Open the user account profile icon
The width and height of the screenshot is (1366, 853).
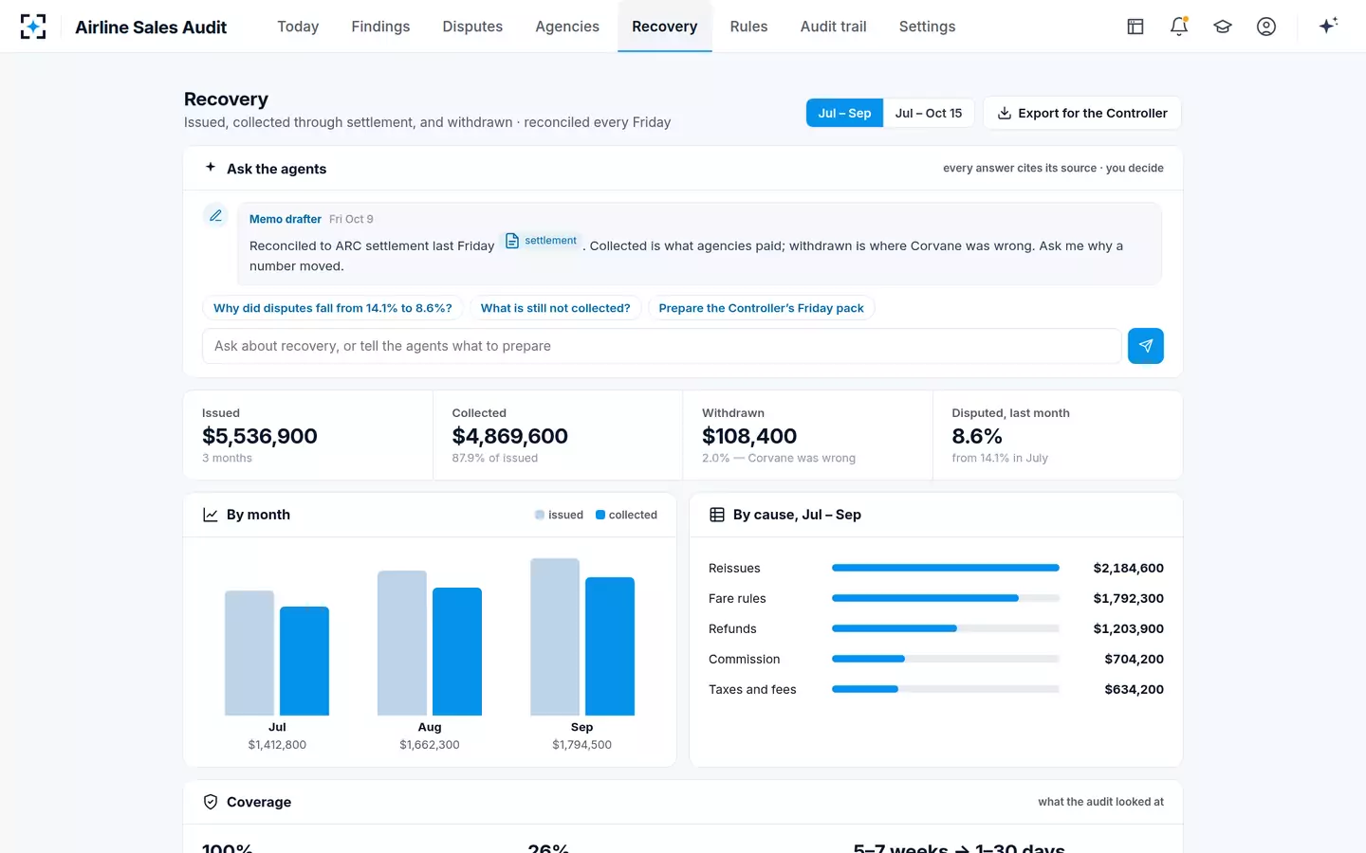tap(1266, 27)
